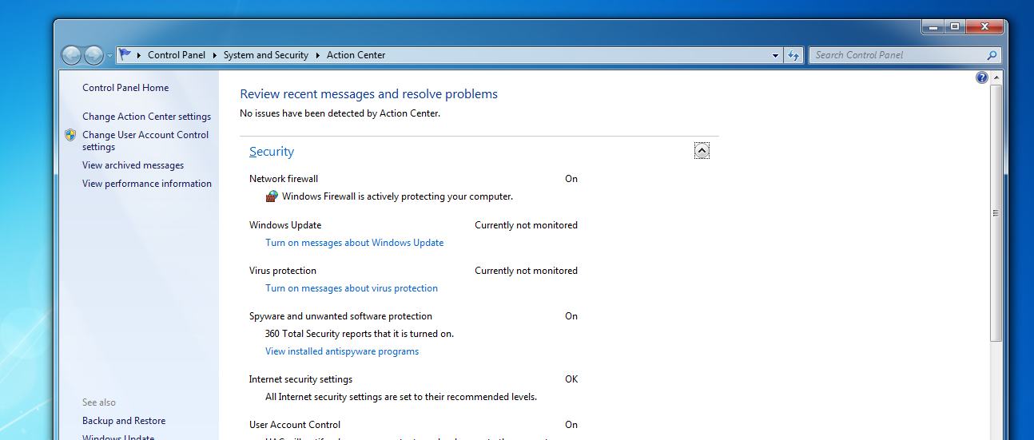Click 'Review recent messages and resolve problems' heading
Screen dimensions: 1034x440
coord(368,94)
